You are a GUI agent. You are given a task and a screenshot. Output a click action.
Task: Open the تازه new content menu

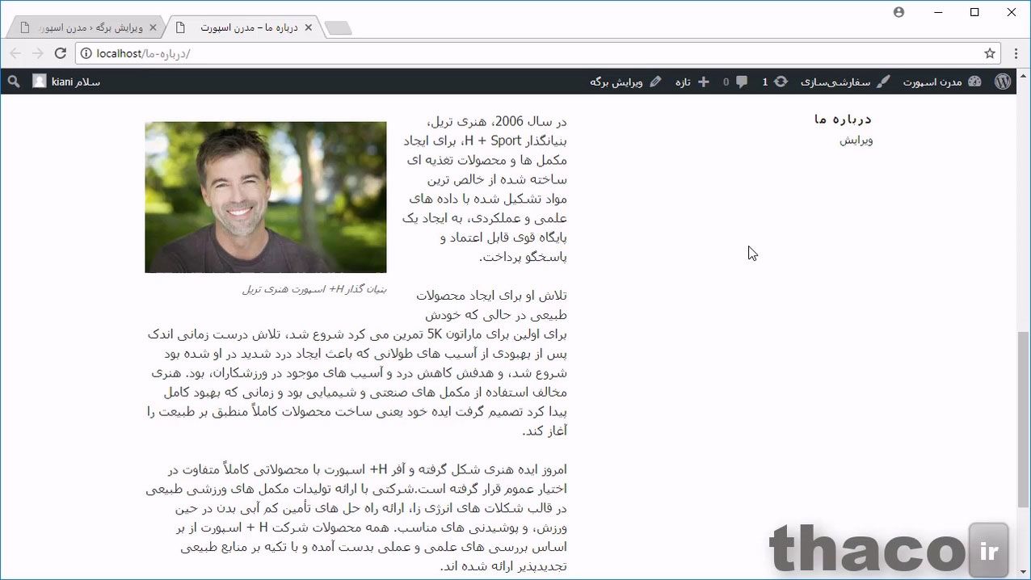click(692, 82)
